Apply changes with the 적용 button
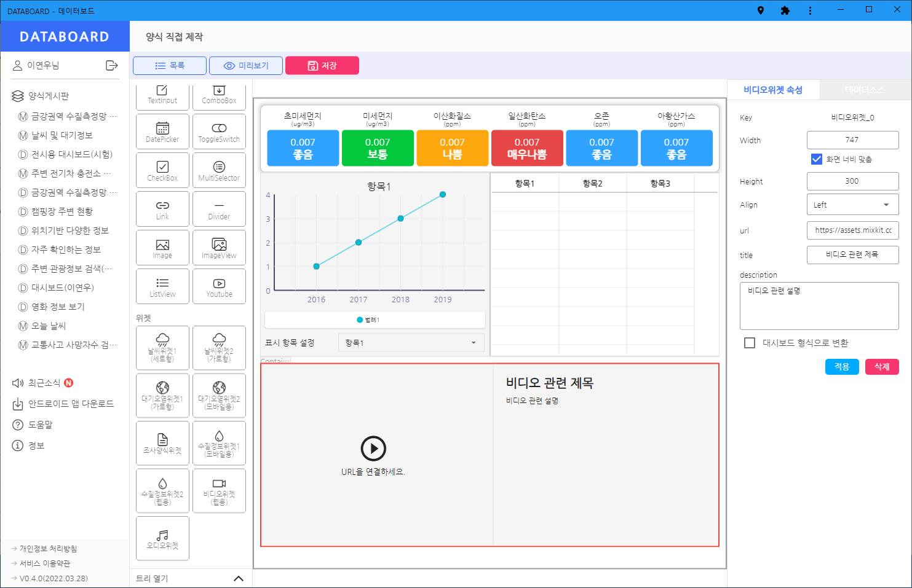 coord(842,366)
